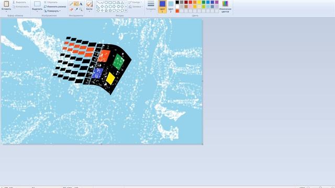Pick the dark red color swatch

pos(186,2)
